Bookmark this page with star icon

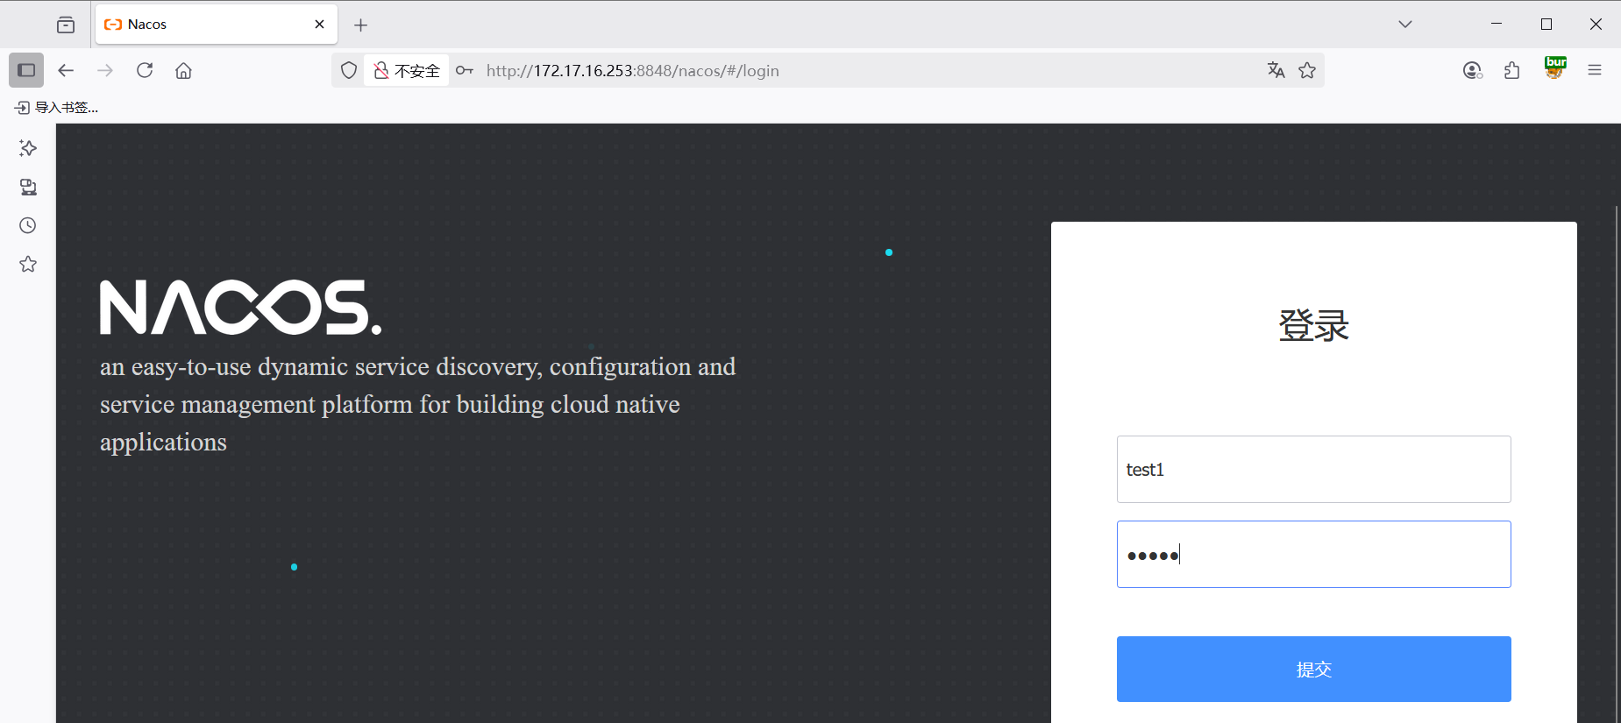(x=1307, y=70)
